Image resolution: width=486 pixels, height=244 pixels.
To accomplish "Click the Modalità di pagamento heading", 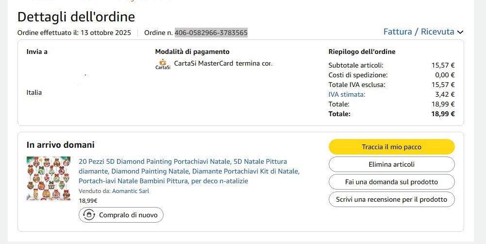I will click(x=192, y=52).
